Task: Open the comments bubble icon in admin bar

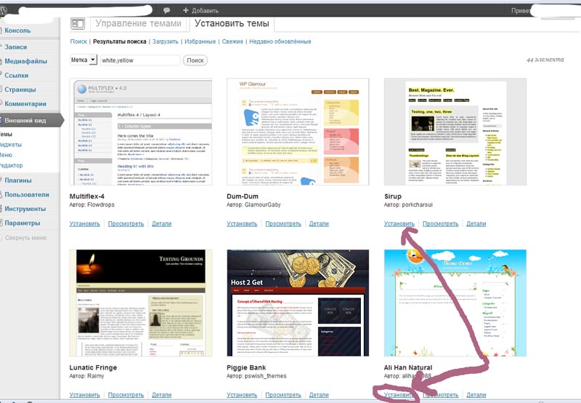Action: click(167, 11)
